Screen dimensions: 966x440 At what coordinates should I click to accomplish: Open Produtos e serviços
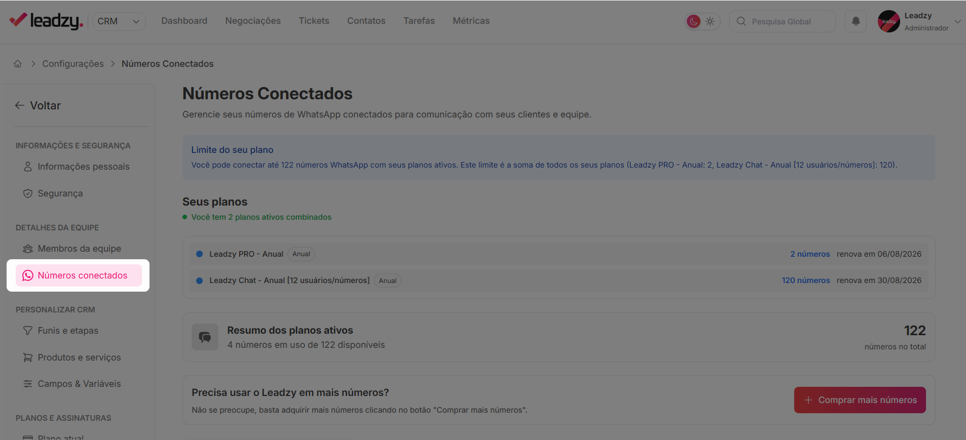[79, 357]
